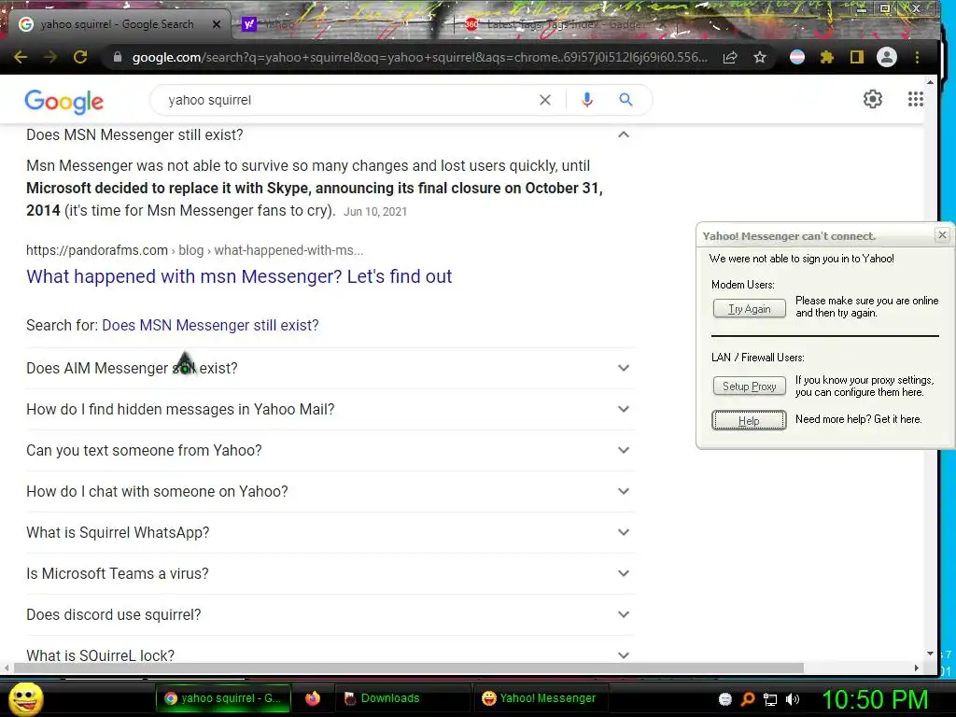The height and width of the screenshot is (717, 956).
Task: Bookmark page with star icon
Action: [x=760, y=57]
